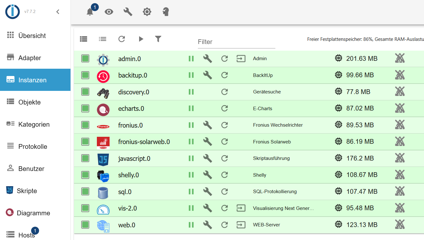Click the web.0 instance name
The width and height of the screenshot is (424, 240).
(126, 225)
